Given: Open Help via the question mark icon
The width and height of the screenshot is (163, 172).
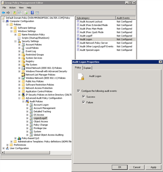Looking at the screenshot, I should pyautogui.click(x=32, y=13).
